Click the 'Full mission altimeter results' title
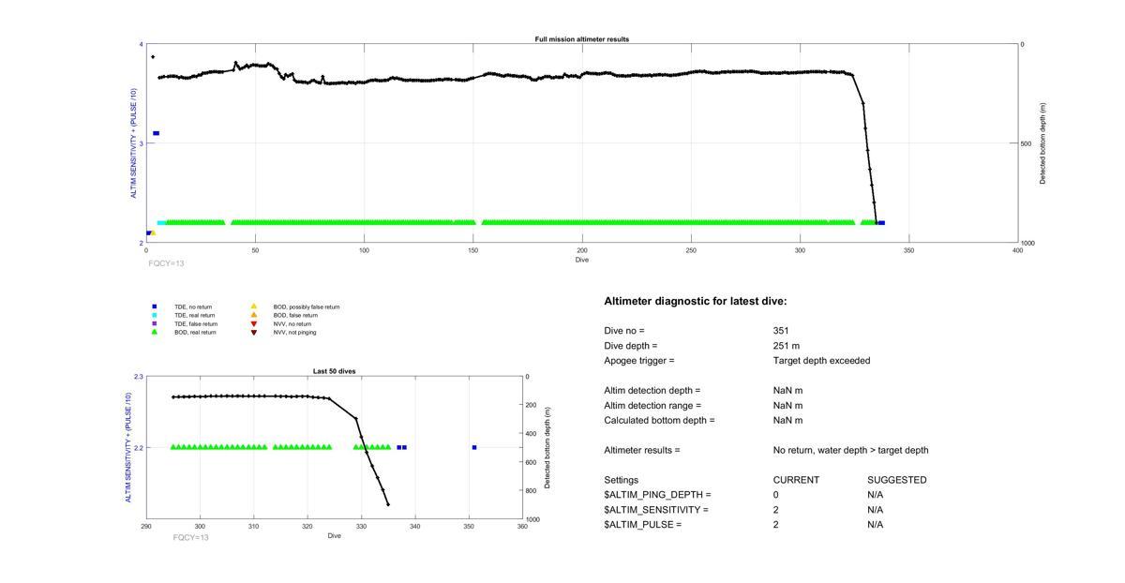The image size is (1125, 583). (582, 39)
